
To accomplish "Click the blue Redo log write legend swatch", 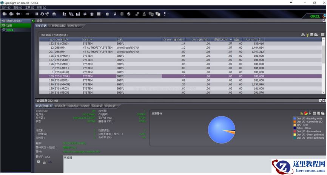I will click(295, 118).
